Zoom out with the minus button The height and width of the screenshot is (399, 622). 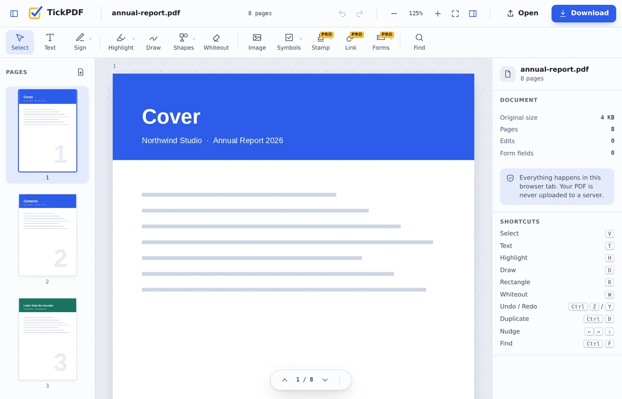click(394, 14)
